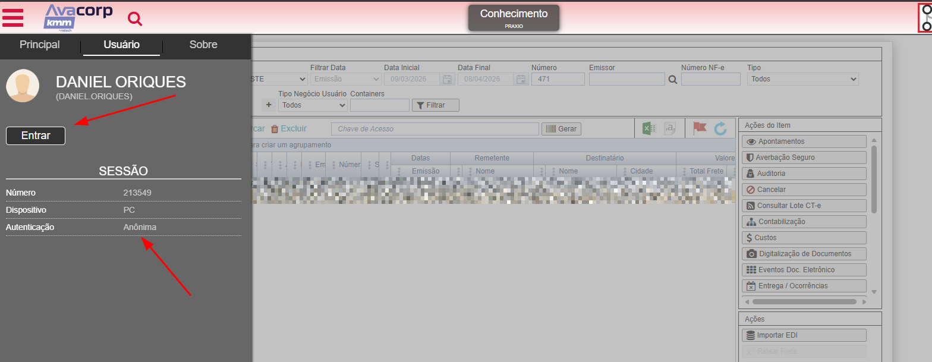Click the red flag icon
932x362 pixels.
(700, 128)
